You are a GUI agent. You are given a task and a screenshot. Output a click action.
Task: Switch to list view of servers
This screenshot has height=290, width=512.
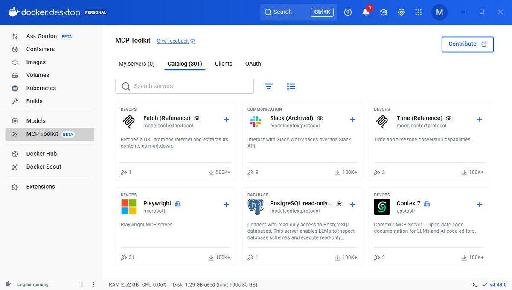[291, 86]
